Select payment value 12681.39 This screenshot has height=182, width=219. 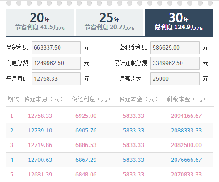[x=40, y=175]
